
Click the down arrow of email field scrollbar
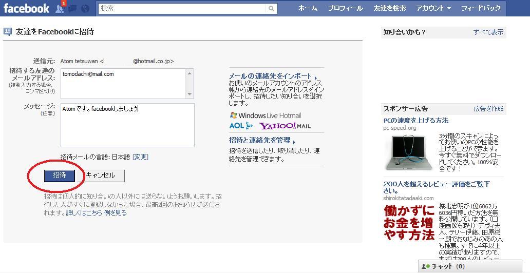pos(190,94)
